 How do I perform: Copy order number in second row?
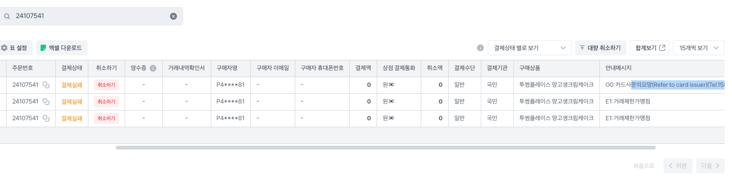point(46,102)
